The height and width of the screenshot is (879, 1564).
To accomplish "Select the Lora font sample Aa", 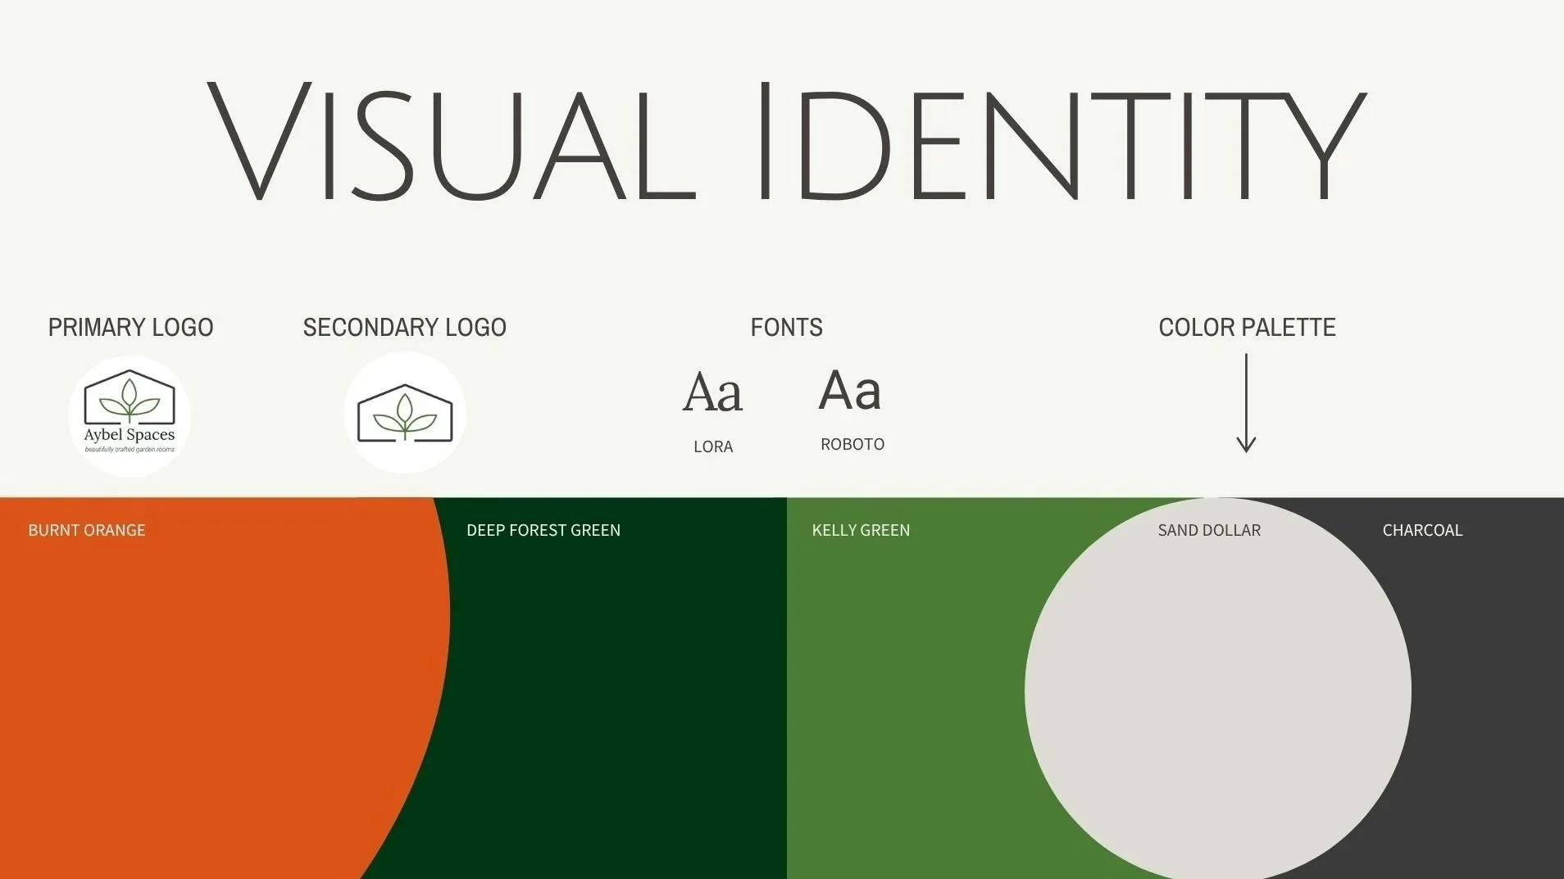I will coord(713,392).
